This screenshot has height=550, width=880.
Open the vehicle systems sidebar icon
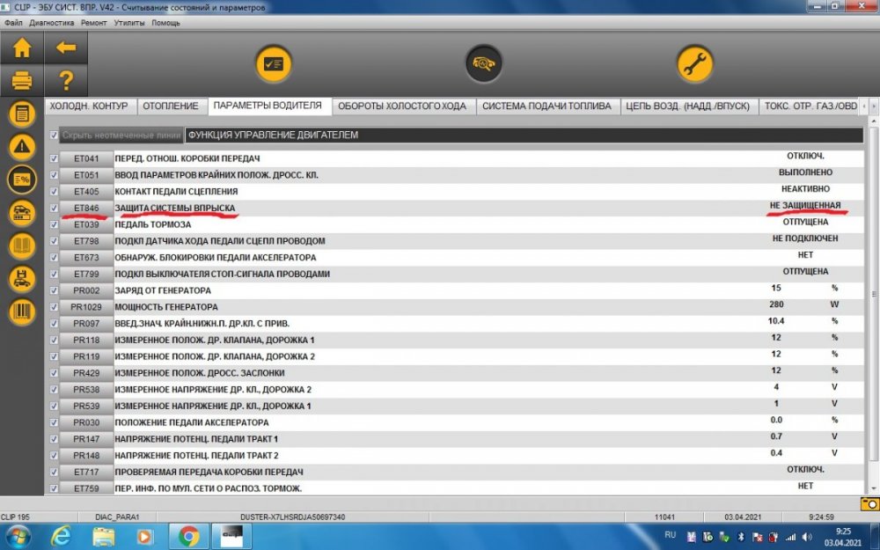tap(22, 213)
